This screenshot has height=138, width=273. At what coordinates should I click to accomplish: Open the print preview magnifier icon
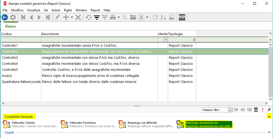(125, 17)
